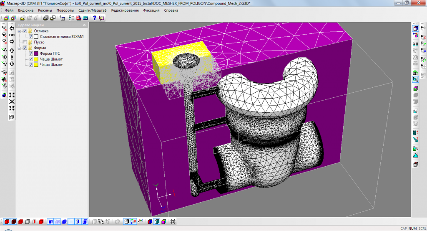Open the Редактирование menu
The height and width of the screenshot is (231, 427).
tap(125, 10)
